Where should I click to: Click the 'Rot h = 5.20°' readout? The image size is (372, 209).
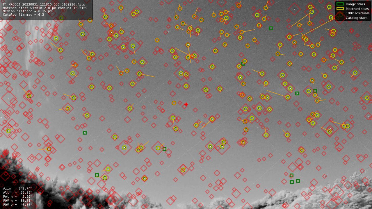tap(17, 197)
